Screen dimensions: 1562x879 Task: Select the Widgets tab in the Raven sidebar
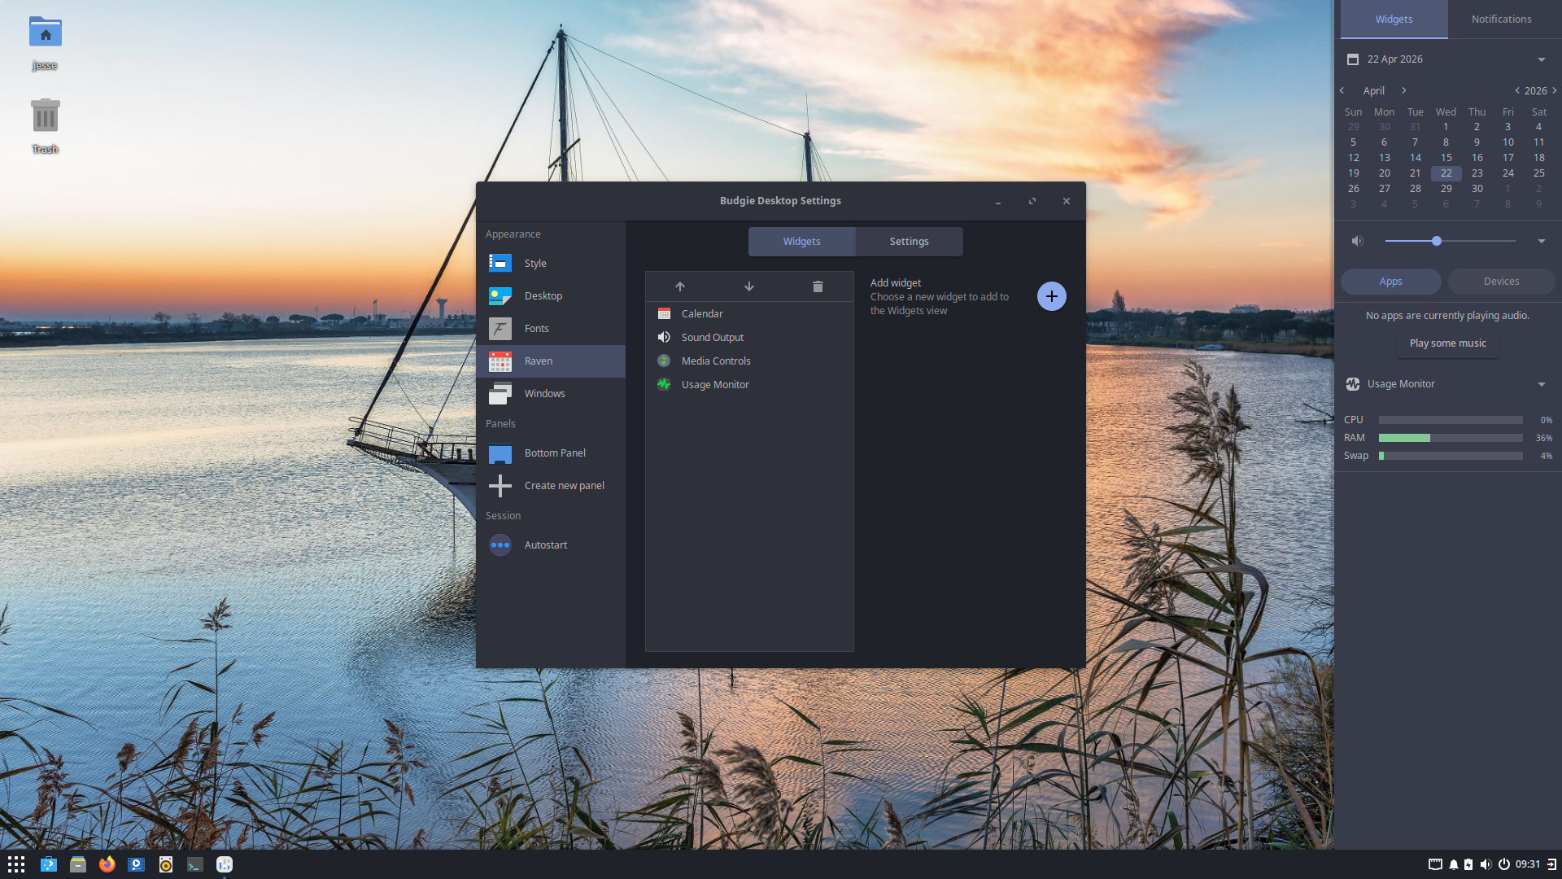(x=1394, y=19)
